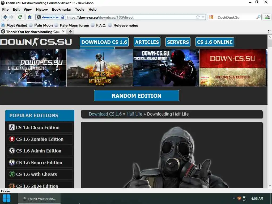Open the Bookmarks menu
272x204 pixels.
coord(61,10)
